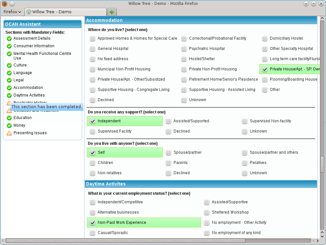Open Daytime Activities section from sidebar
Viewport: 326px width, 245px height.
coord(29,95)
